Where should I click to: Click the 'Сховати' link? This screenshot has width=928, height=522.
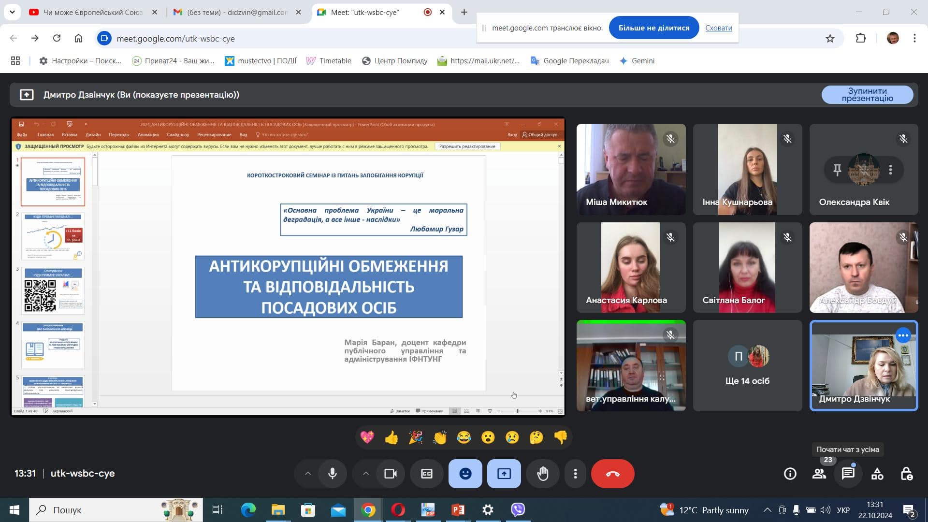718,28
